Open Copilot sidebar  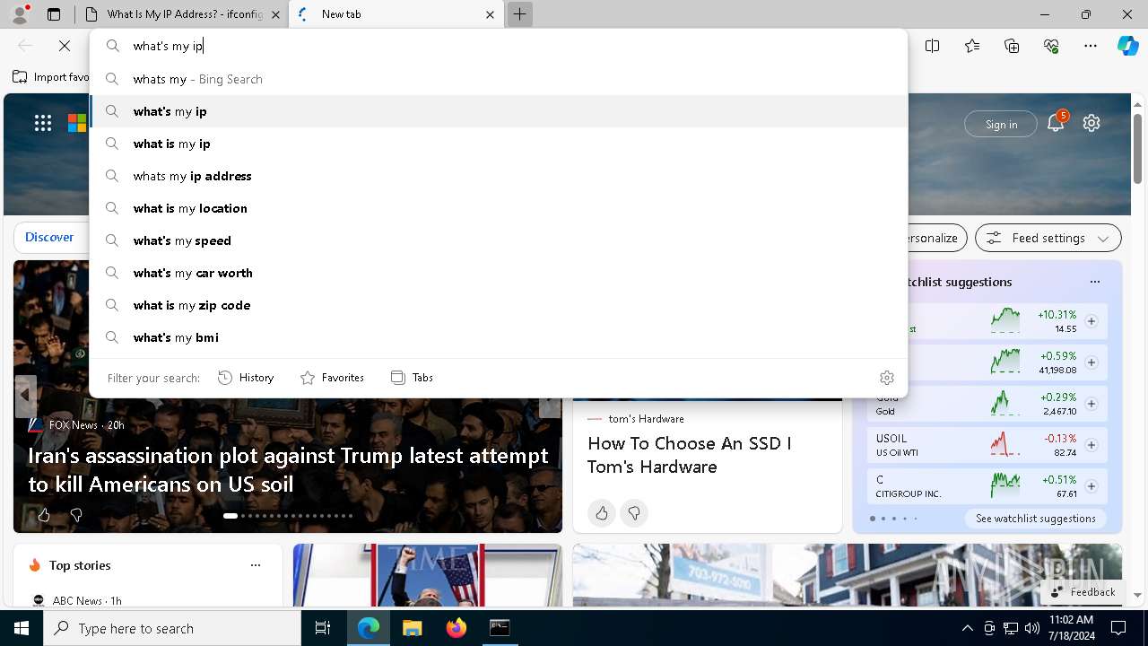1127,46
